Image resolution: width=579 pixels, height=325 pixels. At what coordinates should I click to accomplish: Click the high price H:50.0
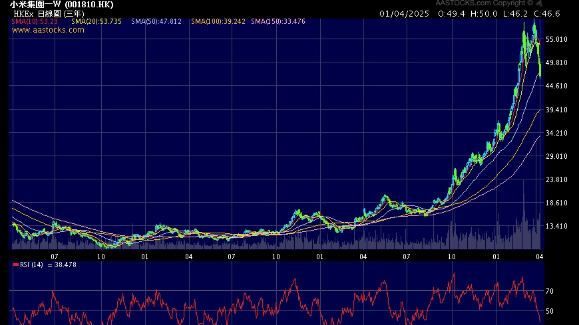(x=483, y=13)
